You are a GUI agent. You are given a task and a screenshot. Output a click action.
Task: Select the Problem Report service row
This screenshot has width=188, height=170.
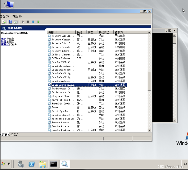[x=87, y=115]
